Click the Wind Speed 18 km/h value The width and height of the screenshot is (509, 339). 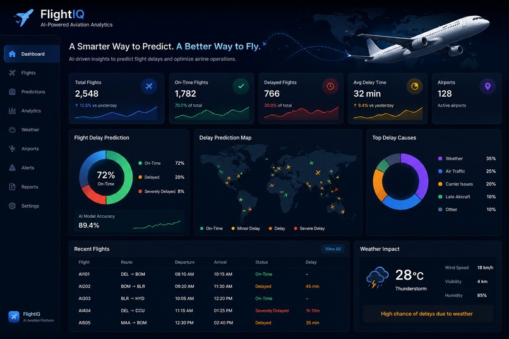click(485, 268)
